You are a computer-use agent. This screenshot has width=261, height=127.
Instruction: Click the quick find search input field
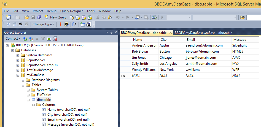pos(254,17)
